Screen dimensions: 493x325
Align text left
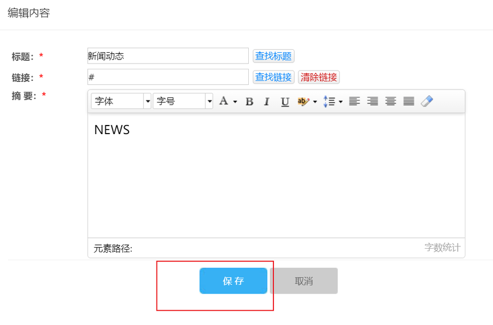354,101
